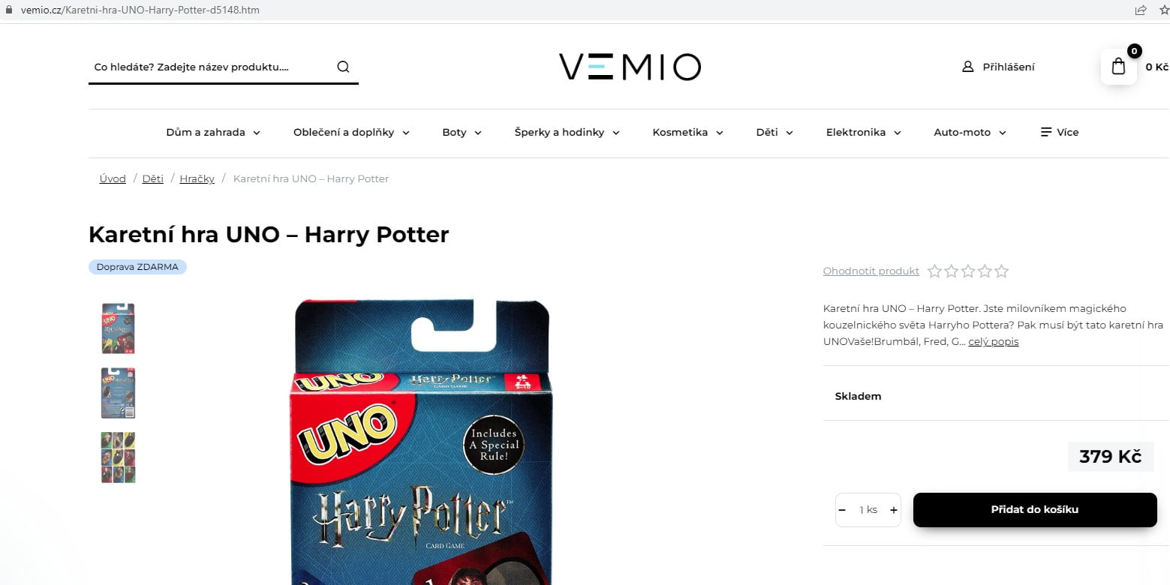Open the Více hamburger menu

tap(1059, 132)
